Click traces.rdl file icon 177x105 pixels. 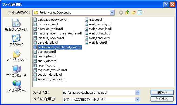87,20
